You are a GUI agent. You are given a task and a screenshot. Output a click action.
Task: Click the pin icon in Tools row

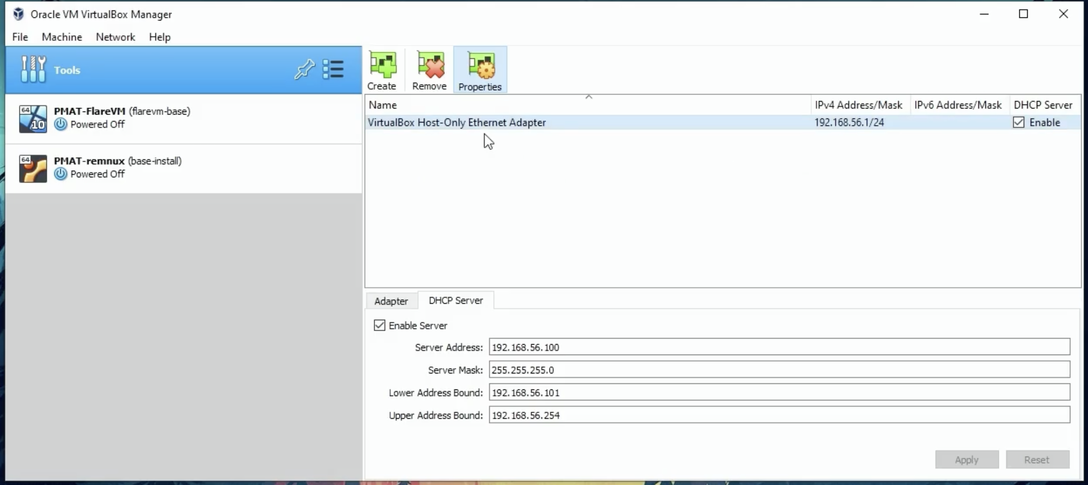[304, 69]
